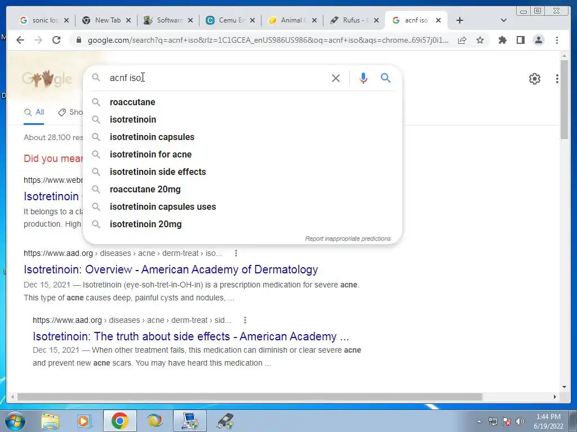Select the plain isotretinoin suggestion

point(242,119)
